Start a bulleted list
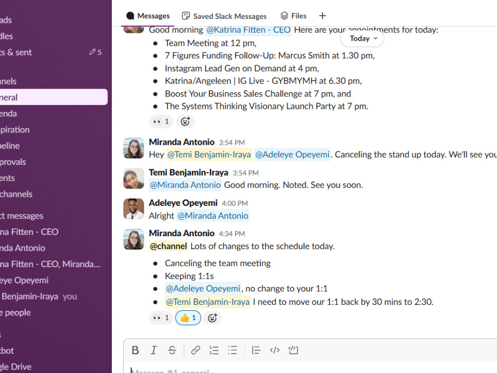Viewport: 497px width, 373px height. [x=232, y=350]
